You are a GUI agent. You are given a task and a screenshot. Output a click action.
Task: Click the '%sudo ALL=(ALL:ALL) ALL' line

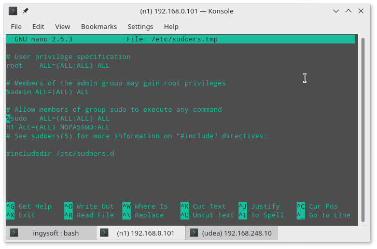pyautogui.click(x=58, y=119)
